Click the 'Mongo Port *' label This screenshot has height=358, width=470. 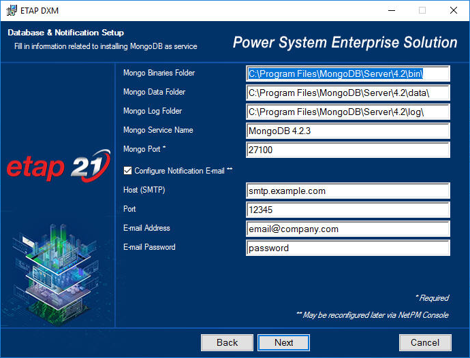144,149
